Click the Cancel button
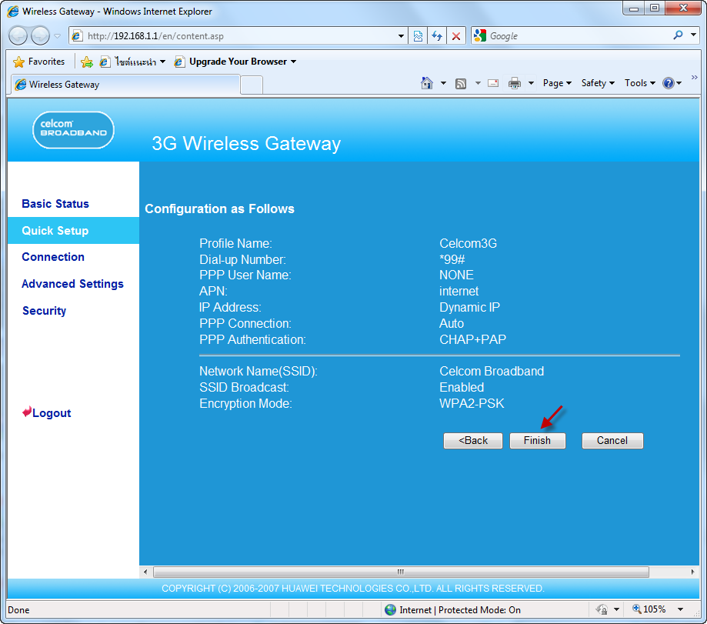 [612, 441]
